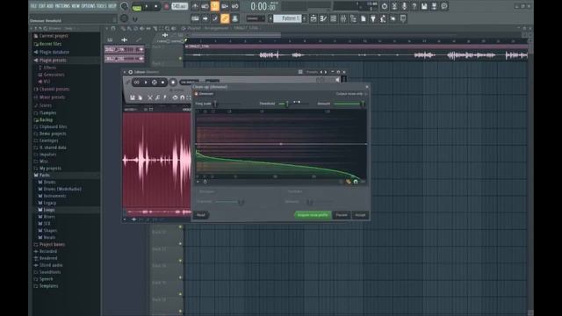Click the plug-in picker plug icon
This screenshot has height=316, width=562.
click(x=373, y=18)
